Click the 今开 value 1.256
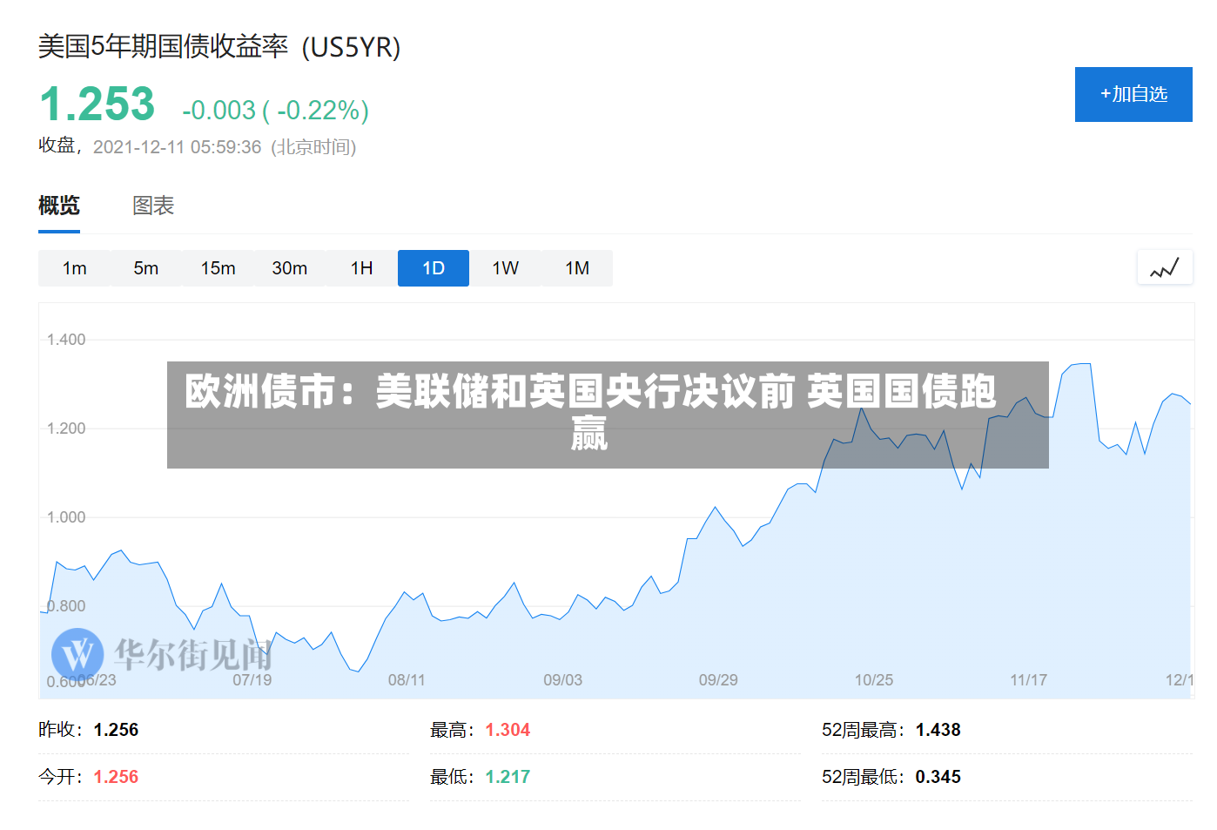 click(116, 777)
